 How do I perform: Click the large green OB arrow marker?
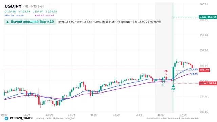(x=173, y=86)
